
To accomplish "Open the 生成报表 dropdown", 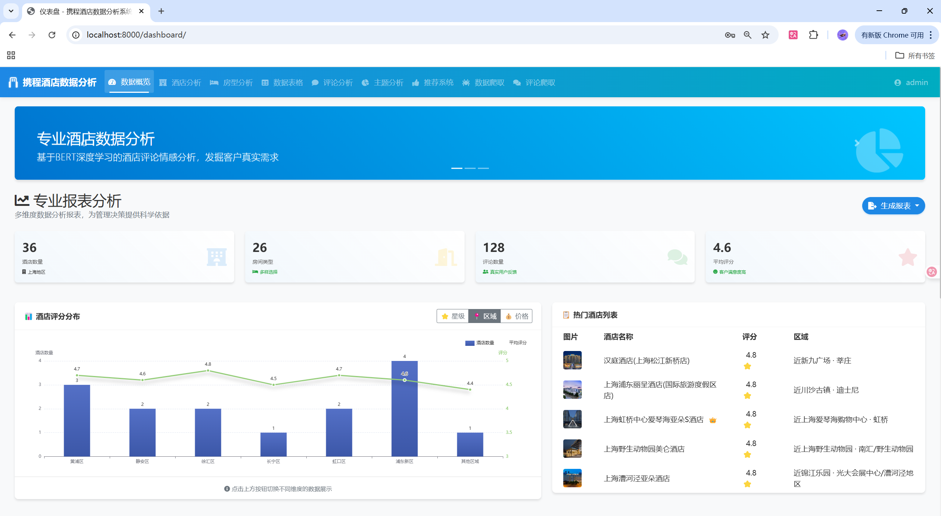I will 893,206.
